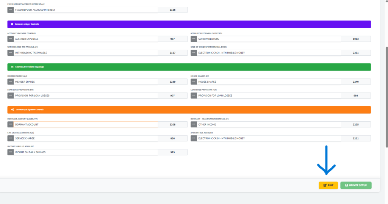Screen dimensions: 388x204
Task: Click the ellipsis icon beside Other Income
Action: pyautogui.click(x=194, y=124)
